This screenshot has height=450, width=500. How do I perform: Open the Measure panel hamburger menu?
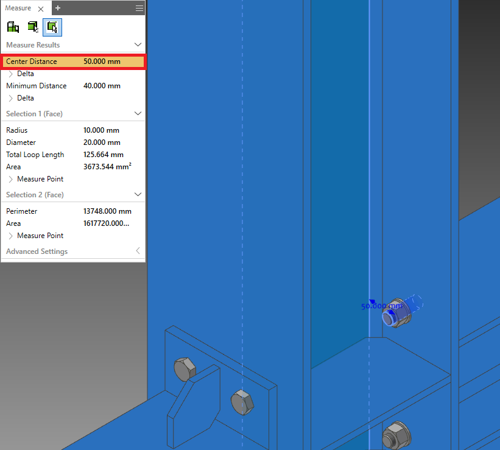139,8
